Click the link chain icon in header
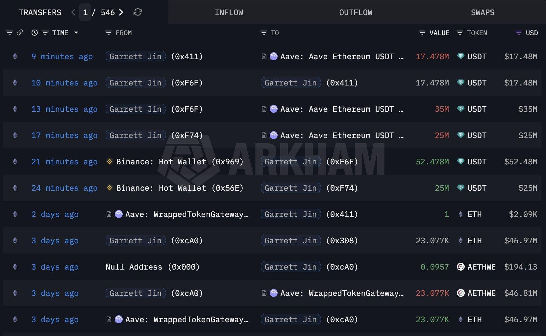The height and width of the screenshot is (336, 546). coord(20,33)
